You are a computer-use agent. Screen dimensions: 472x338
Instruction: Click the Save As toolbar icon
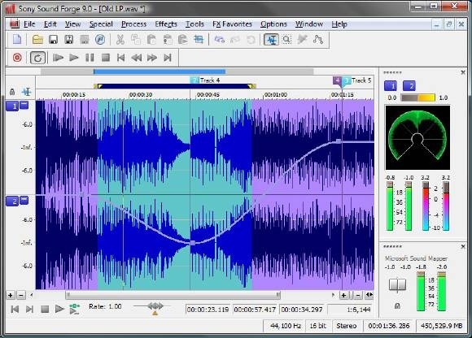pos(69,40)
